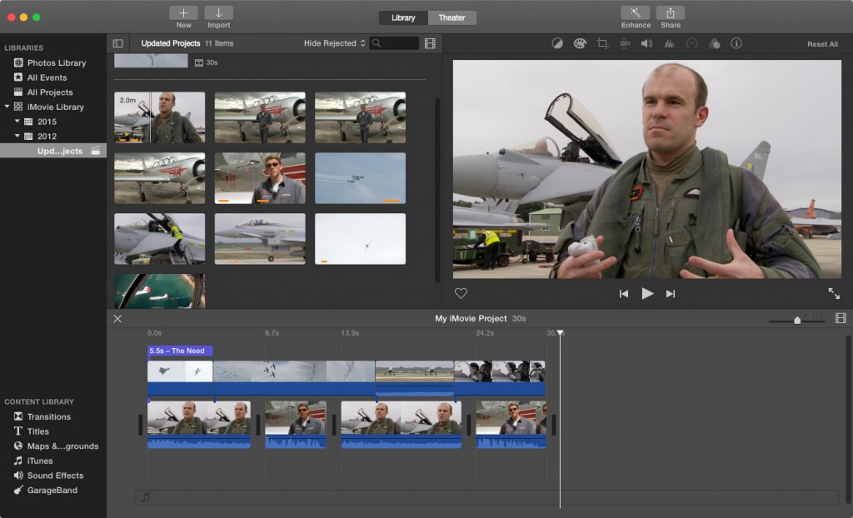
Task: Select the 5.5s – The Need title clip
Action: click(180, 351)
